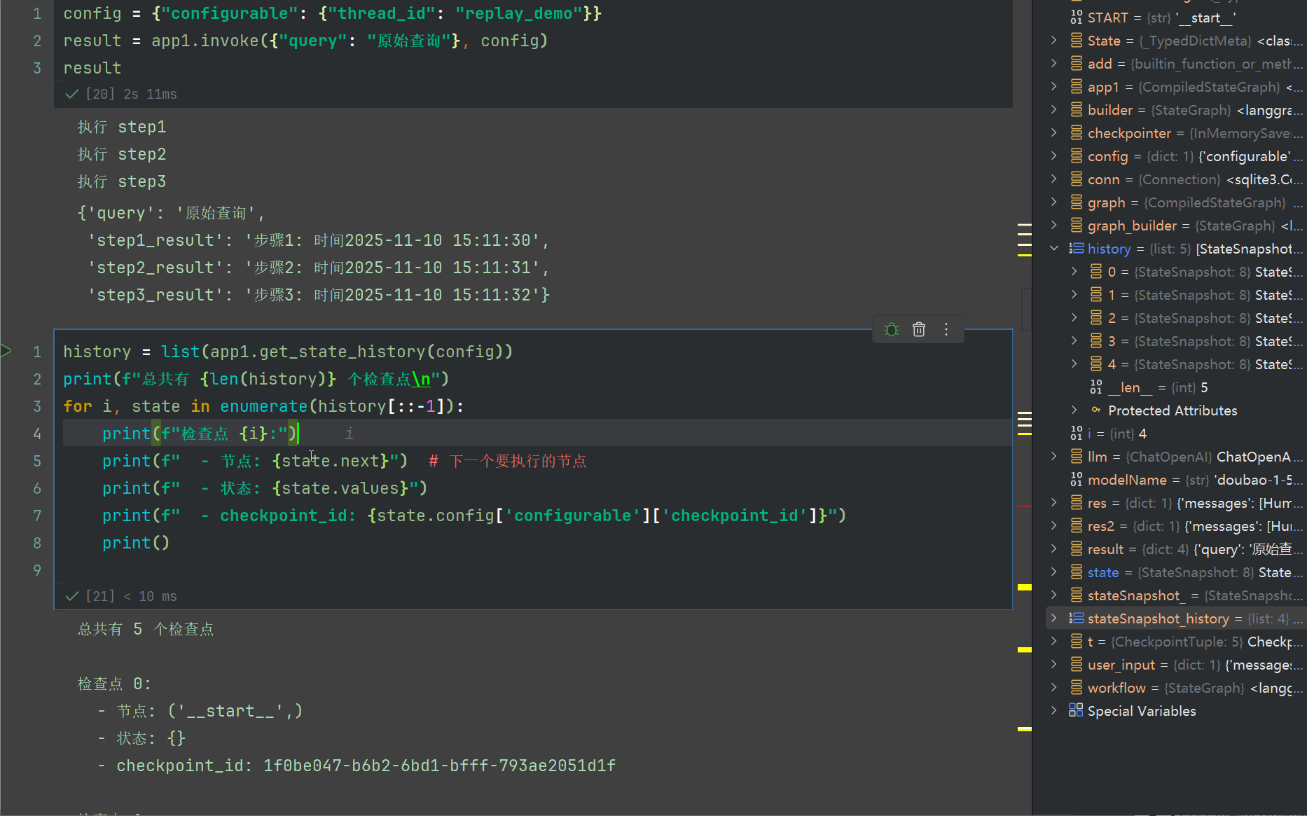1307x816 pixels.
Task: Click the graph_builder object icon
Action: pos(1077,226)
